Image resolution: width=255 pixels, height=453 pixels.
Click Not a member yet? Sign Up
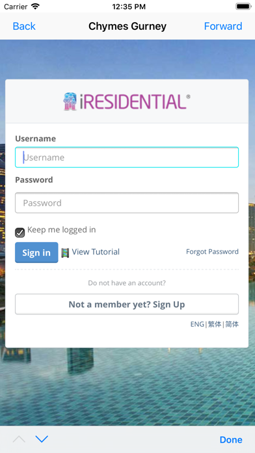(x=127, y=304)
